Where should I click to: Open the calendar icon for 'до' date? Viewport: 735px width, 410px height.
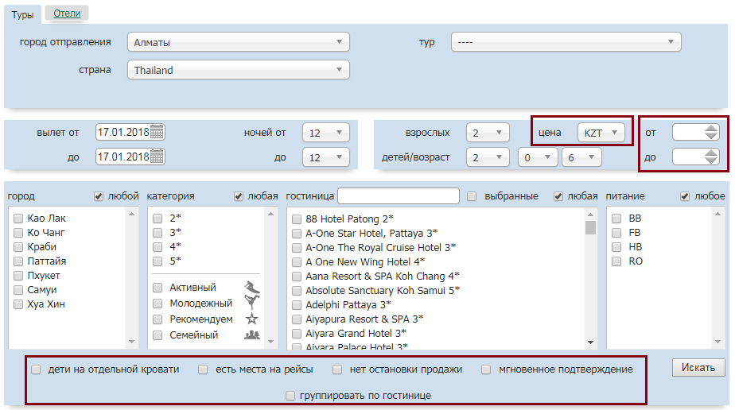(x=157, y=157)
